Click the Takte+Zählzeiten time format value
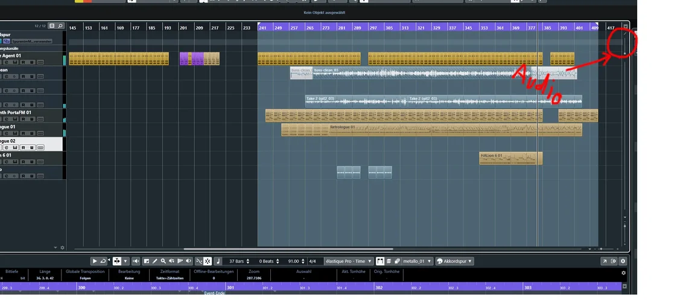The height and width of the screenshot is (302, 692). tap(170, 278)
